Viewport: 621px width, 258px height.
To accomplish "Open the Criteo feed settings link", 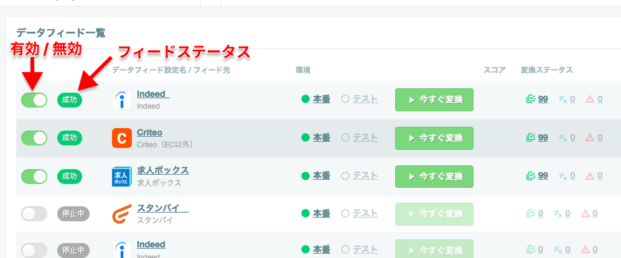I will (x=150, y=132).
